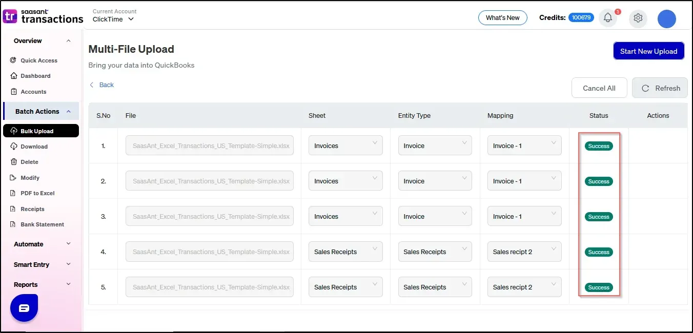Go to Quick Access
Image resolution: width=693 pixels, height=333 pixels.
pos(39,60)
